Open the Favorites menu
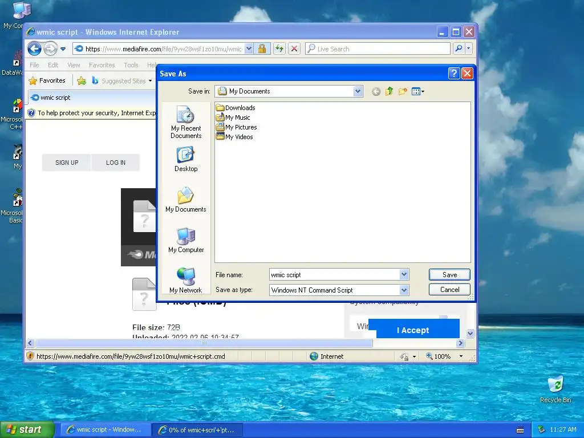This screenshot has height=438, width=584. click(x=102, y=65)
